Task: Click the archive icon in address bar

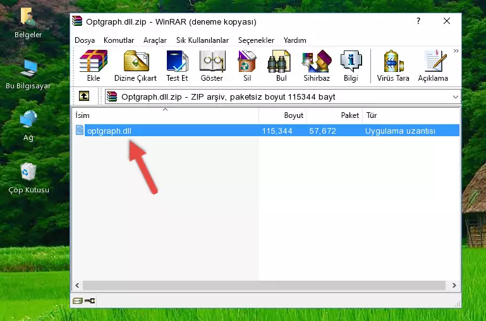Action: point(112,96)
